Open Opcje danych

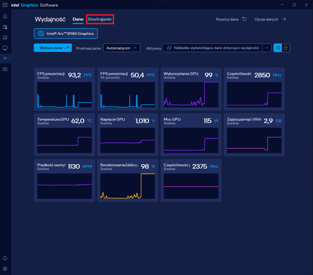tap(270, 19)
